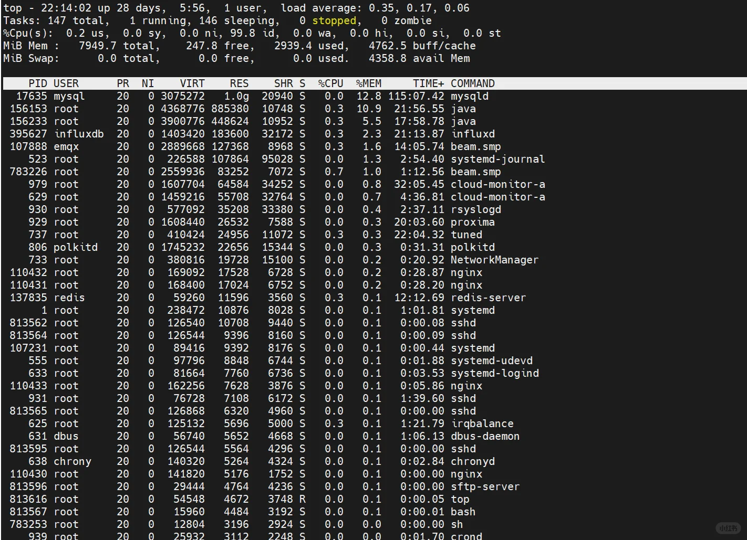Click the sftp-server command name
The height and width of the screenshot is (540, 747).
(x=485, y=486)
